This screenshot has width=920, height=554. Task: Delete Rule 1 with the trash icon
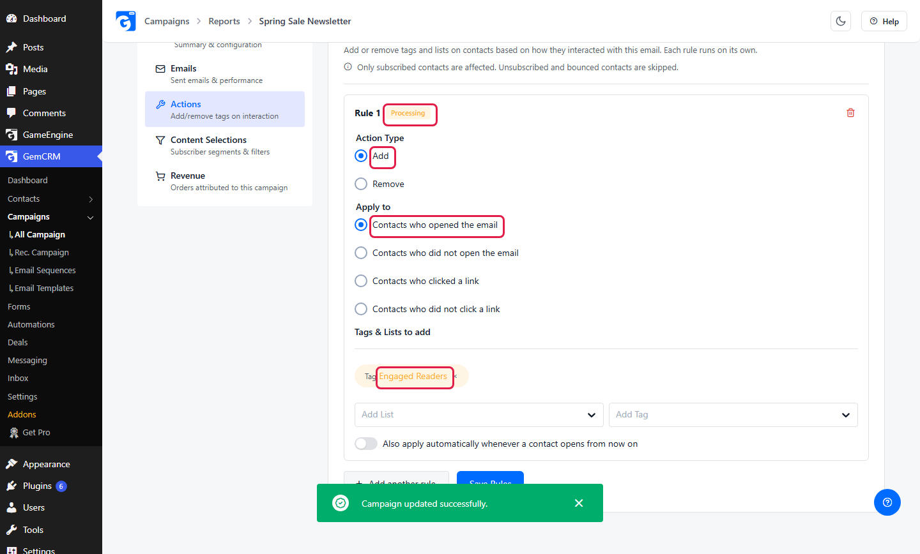tap(850, 113)
